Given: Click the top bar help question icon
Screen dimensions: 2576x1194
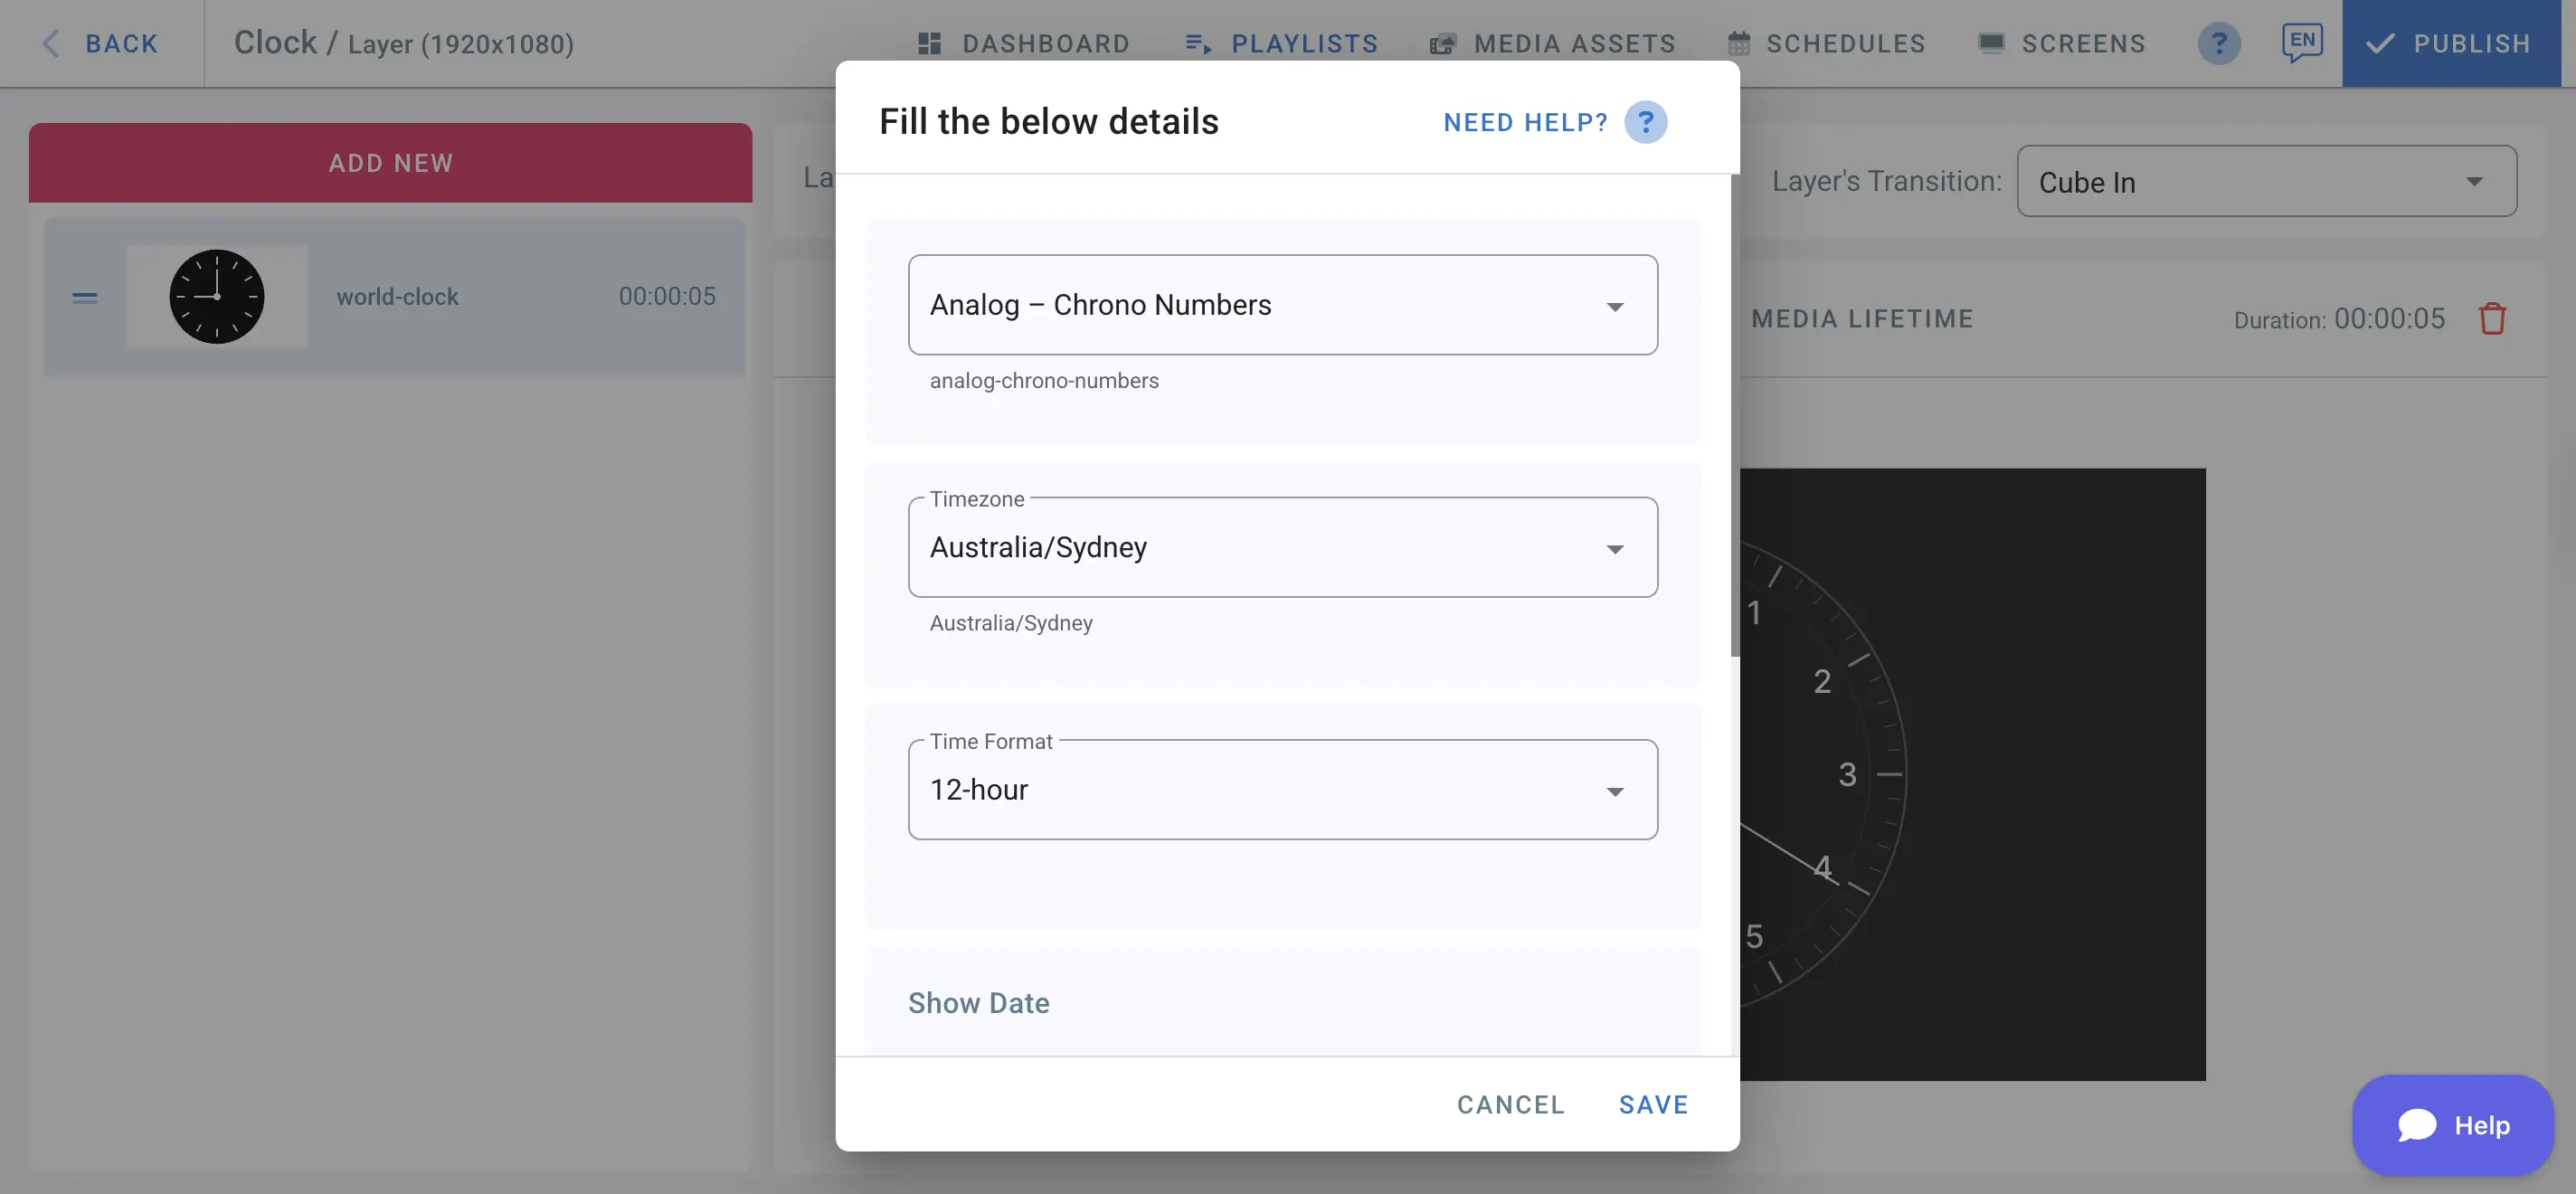Looking at the screenshot, I should (x=2218, y=43).
